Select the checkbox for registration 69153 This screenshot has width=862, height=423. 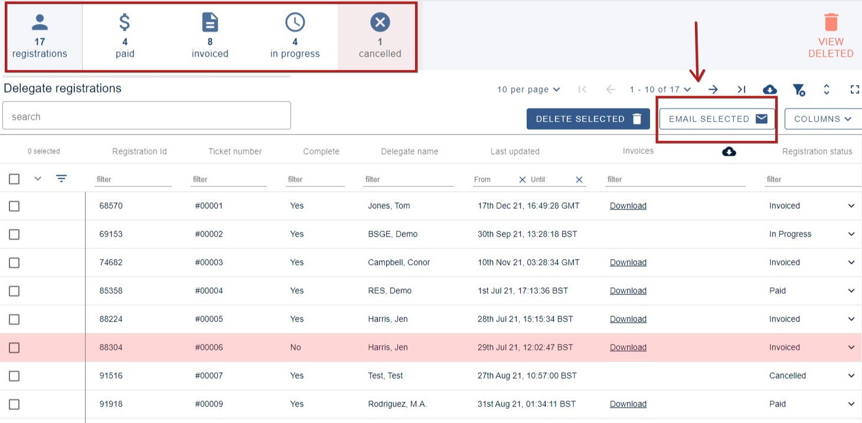(14, 234)
